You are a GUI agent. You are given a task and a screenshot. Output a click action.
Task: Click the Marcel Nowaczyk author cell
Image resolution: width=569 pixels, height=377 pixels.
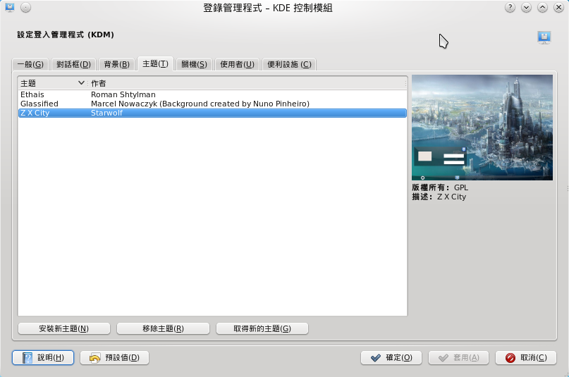click(200, 104)
